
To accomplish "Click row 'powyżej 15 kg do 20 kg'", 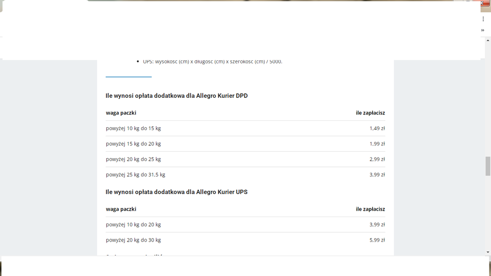I will 245,144.
